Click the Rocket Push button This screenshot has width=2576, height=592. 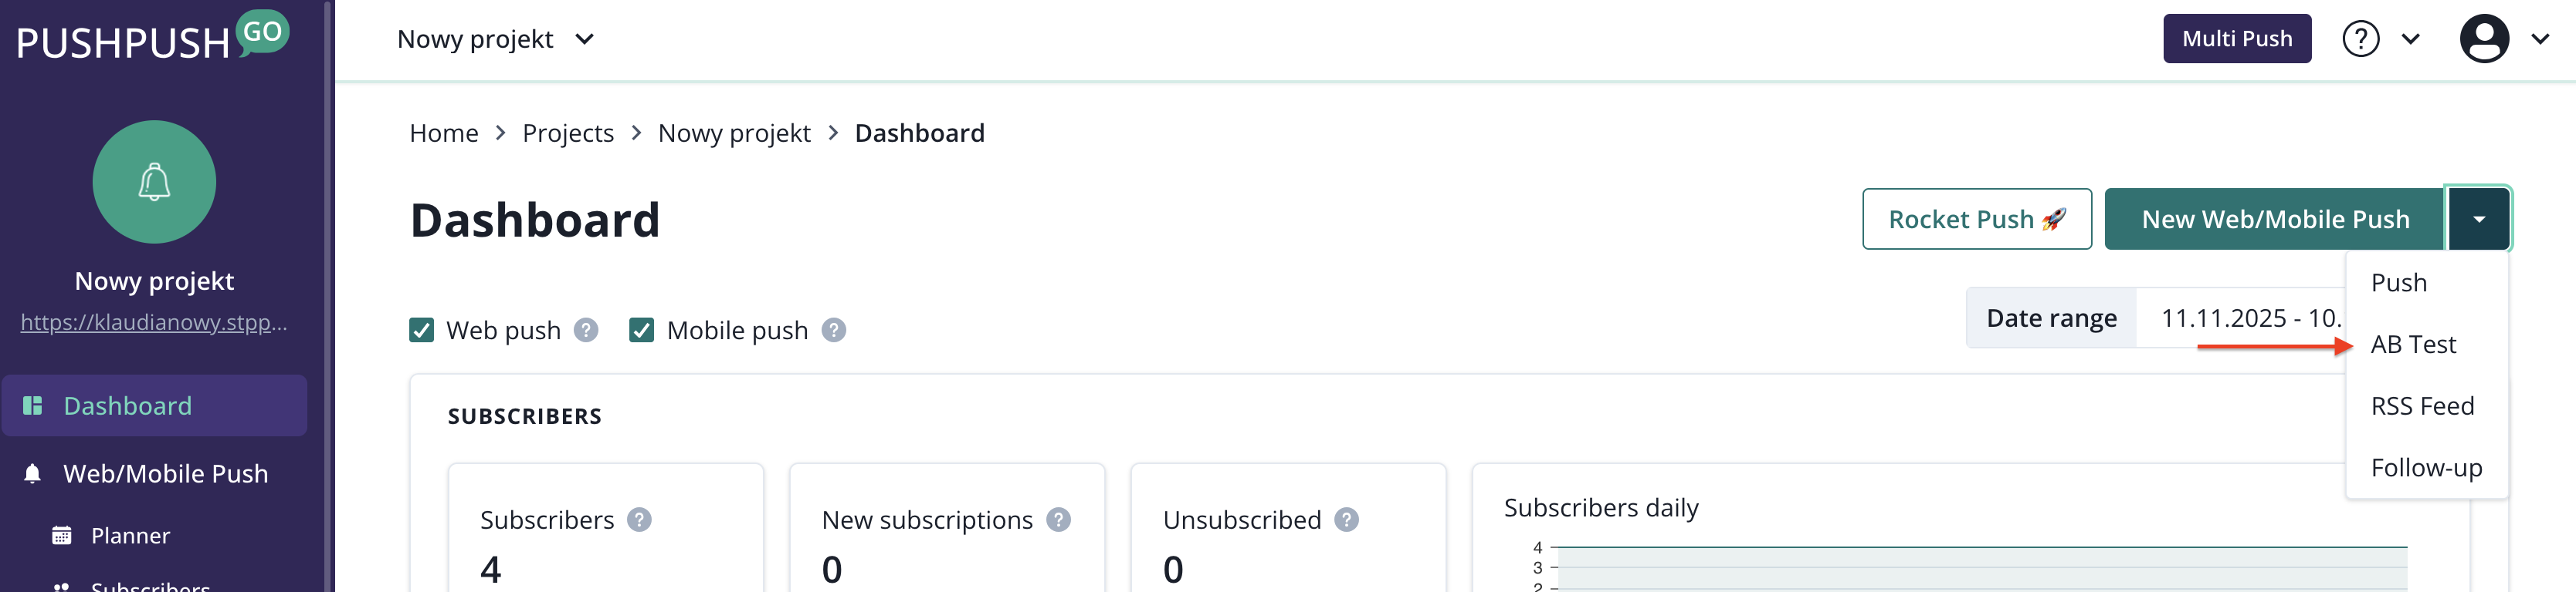coord(1976,220)
